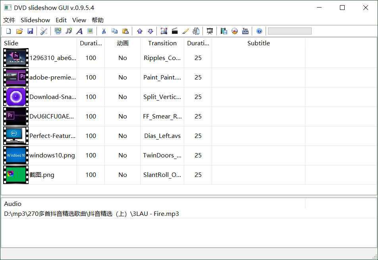Add music using the musical notes icon

[69, 31]
